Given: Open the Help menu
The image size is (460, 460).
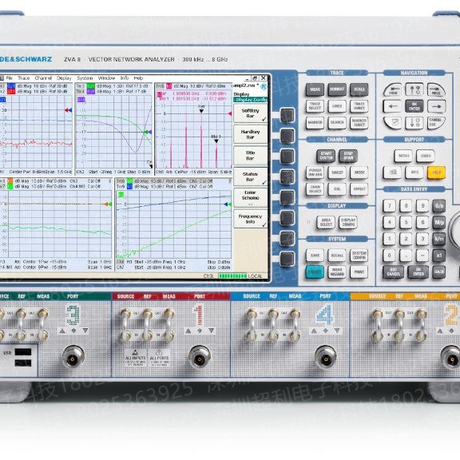Looking at the screenshot, I should [x=138, y=78].
